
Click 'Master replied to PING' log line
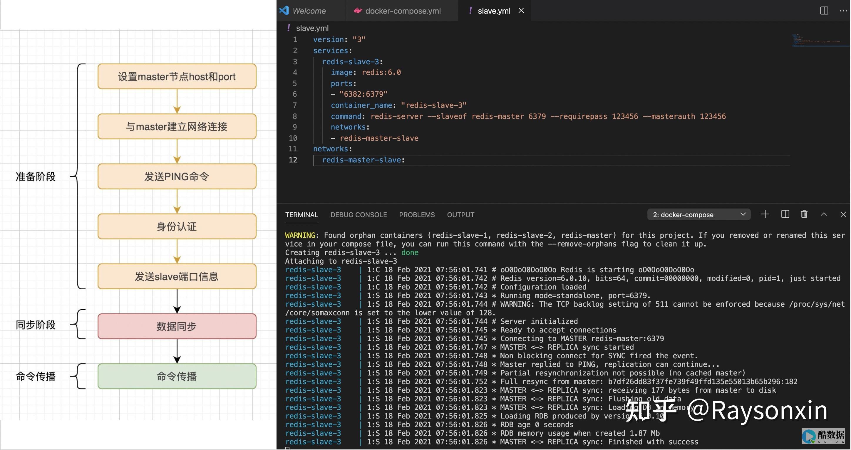[502, 365]
